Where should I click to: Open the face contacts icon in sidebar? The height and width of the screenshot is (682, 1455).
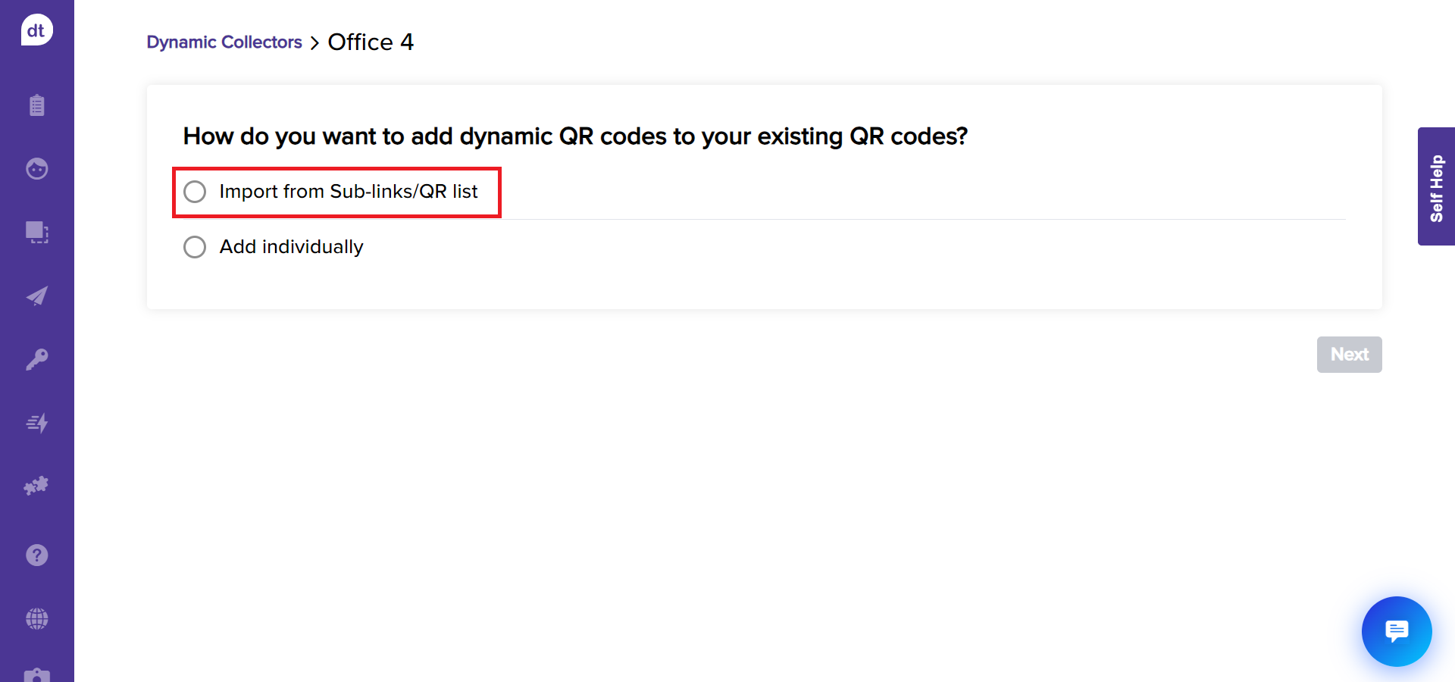click(x=36, y=168)
